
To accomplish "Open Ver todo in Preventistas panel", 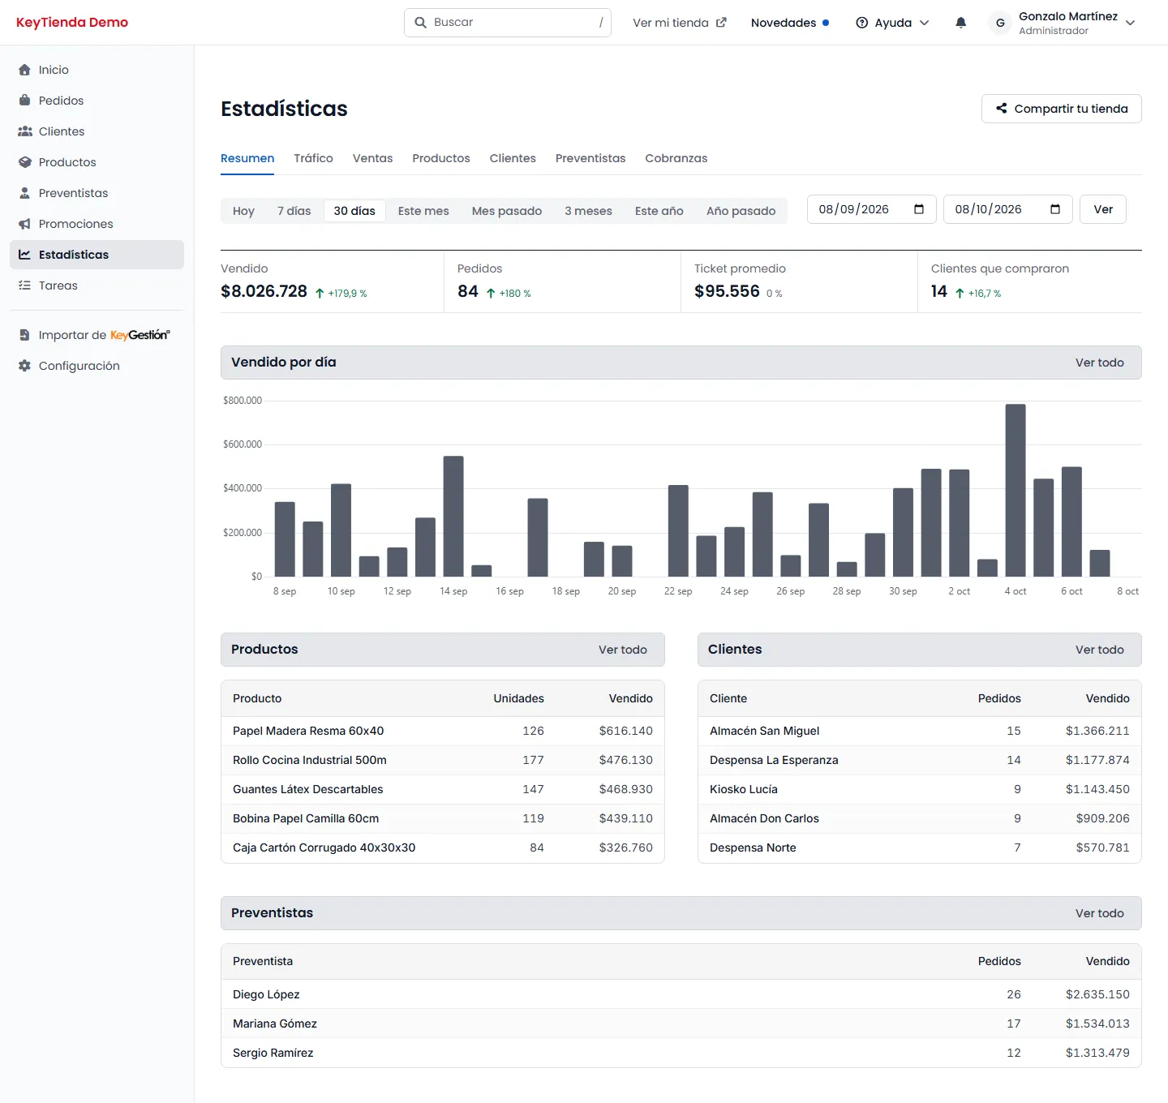I will pos(1100,913).
